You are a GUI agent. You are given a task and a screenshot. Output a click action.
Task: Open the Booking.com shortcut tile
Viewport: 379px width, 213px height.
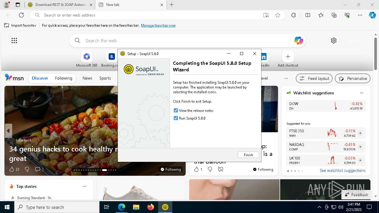[111, 59]
